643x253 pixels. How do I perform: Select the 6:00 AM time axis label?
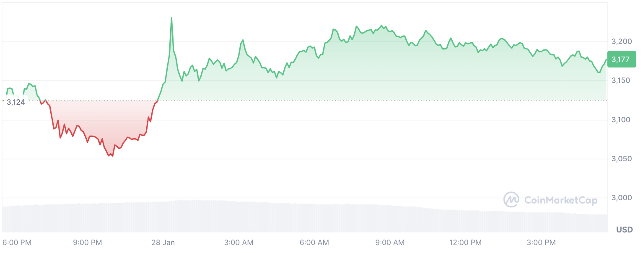[x=315, y=243]
